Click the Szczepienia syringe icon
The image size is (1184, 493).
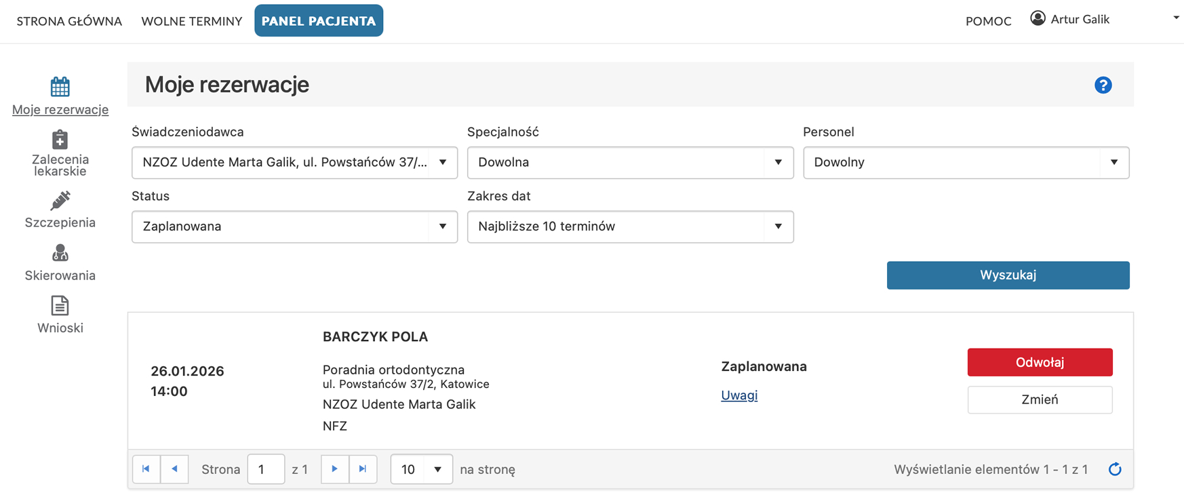tap(60, 200)
